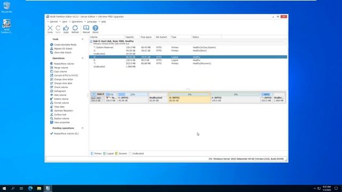This screenshot has height=192, width=342.
Task: Select 523.0 MB NTFS block in disk map
Action: coord(267,98)
